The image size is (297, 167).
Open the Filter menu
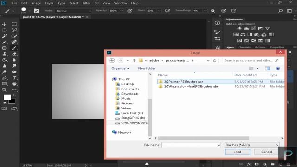[86, 3]
